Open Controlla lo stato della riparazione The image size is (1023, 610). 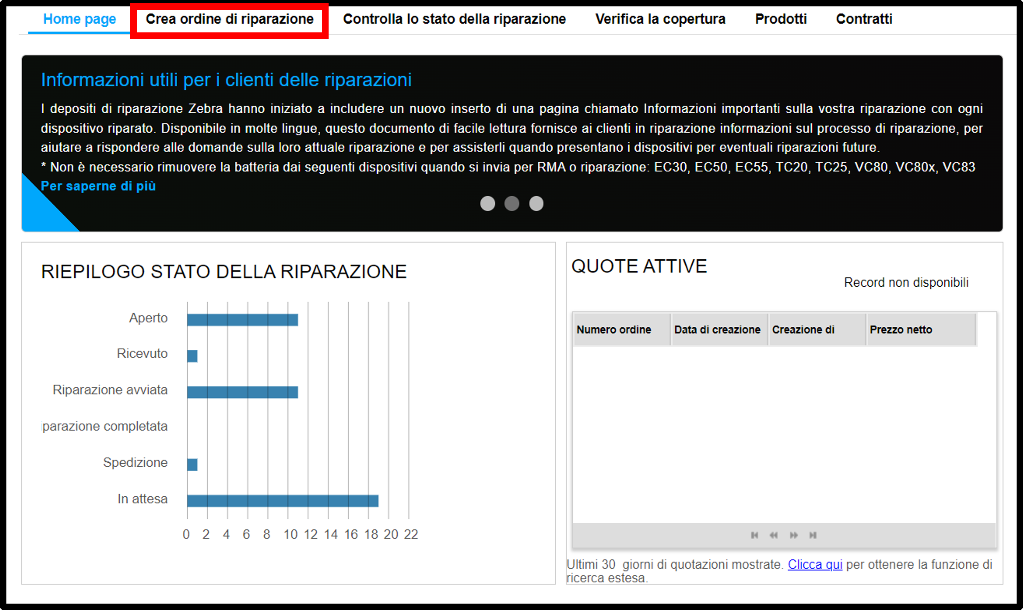(454, 19)
